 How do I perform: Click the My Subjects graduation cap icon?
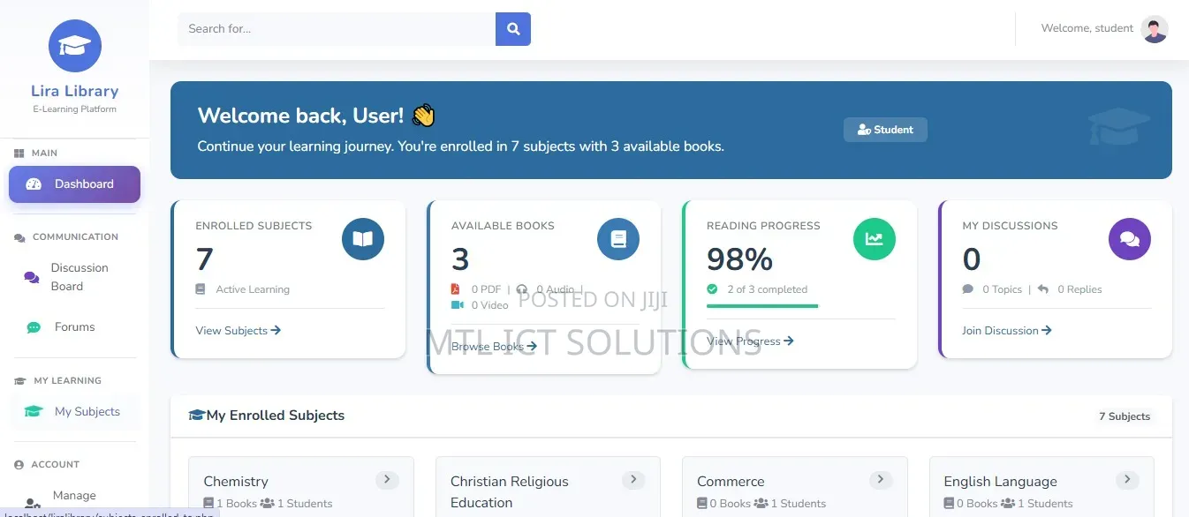point(34,412)
